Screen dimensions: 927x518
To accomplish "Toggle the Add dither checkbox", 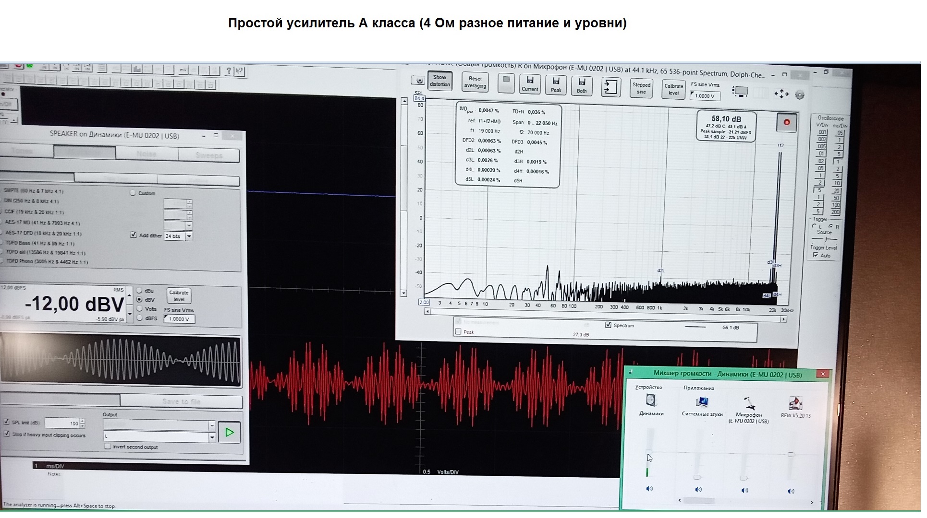I will click(134, 235).
